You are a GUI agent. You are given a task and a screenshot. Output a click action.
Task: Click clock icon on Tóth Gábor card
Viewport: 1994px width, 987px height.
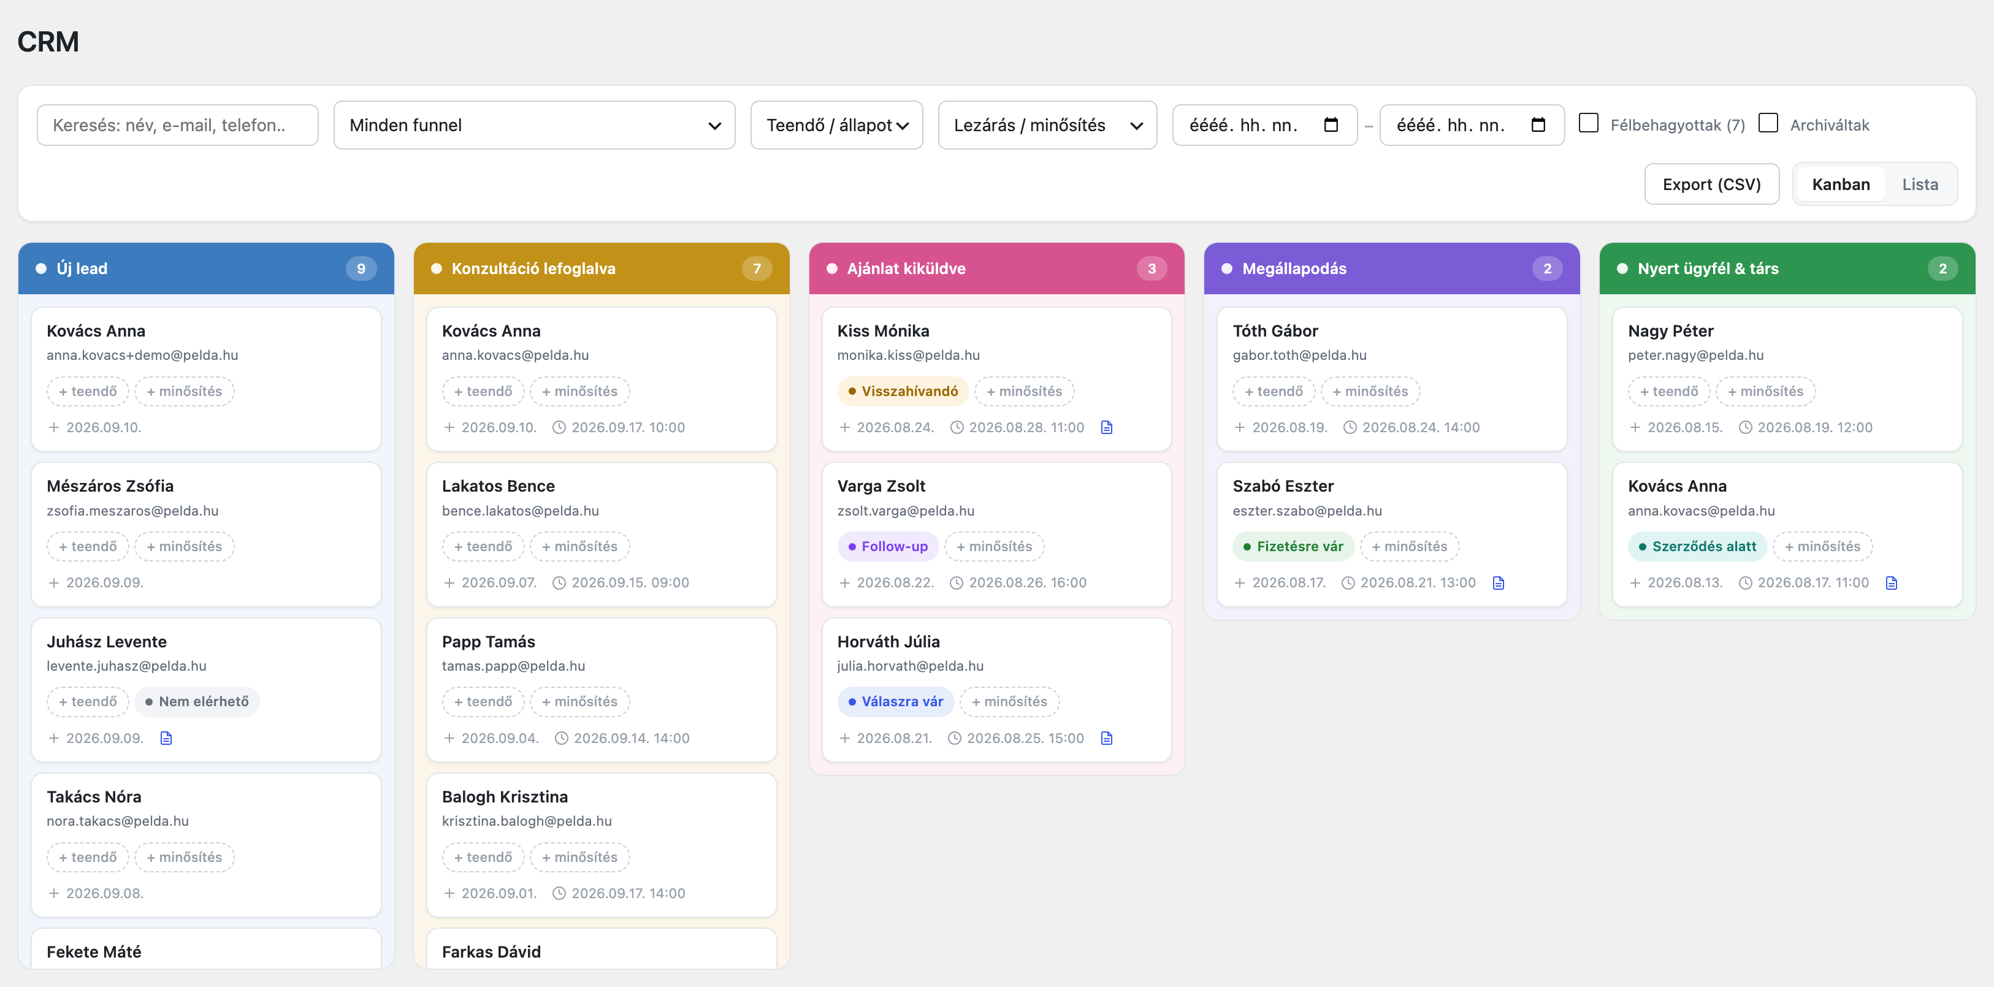pyautogui.click(x=1350, y=427)
